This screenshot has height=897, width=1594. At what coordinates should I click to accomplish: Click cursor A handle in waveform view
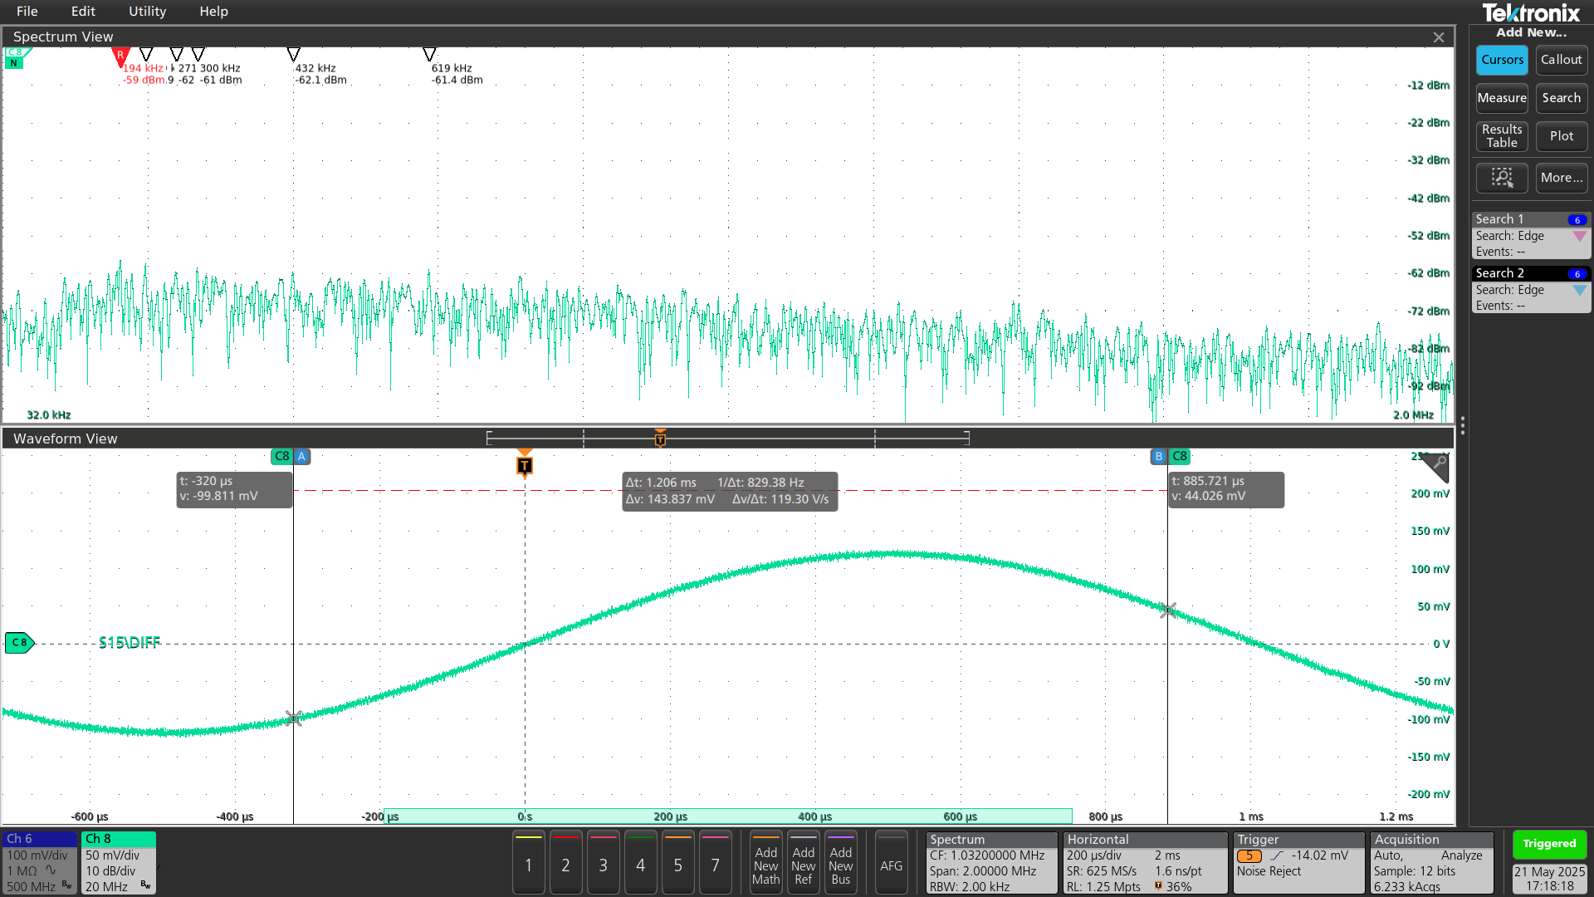point(301,456)
